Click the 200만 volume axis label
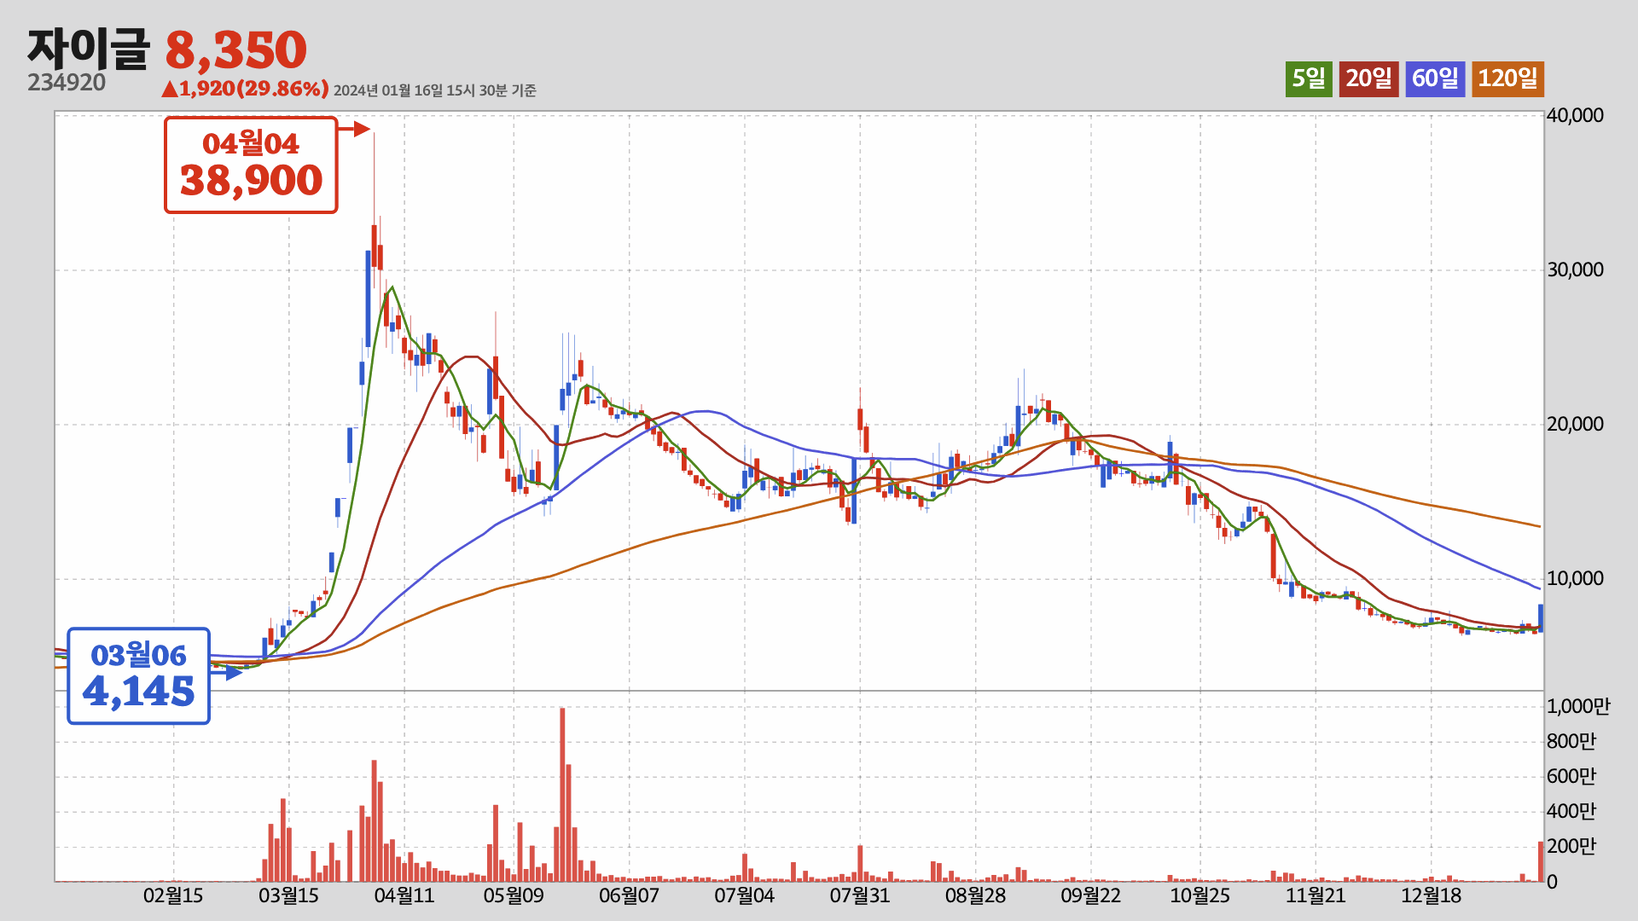The image size is (1638, 921). (x=1571, y=847)
